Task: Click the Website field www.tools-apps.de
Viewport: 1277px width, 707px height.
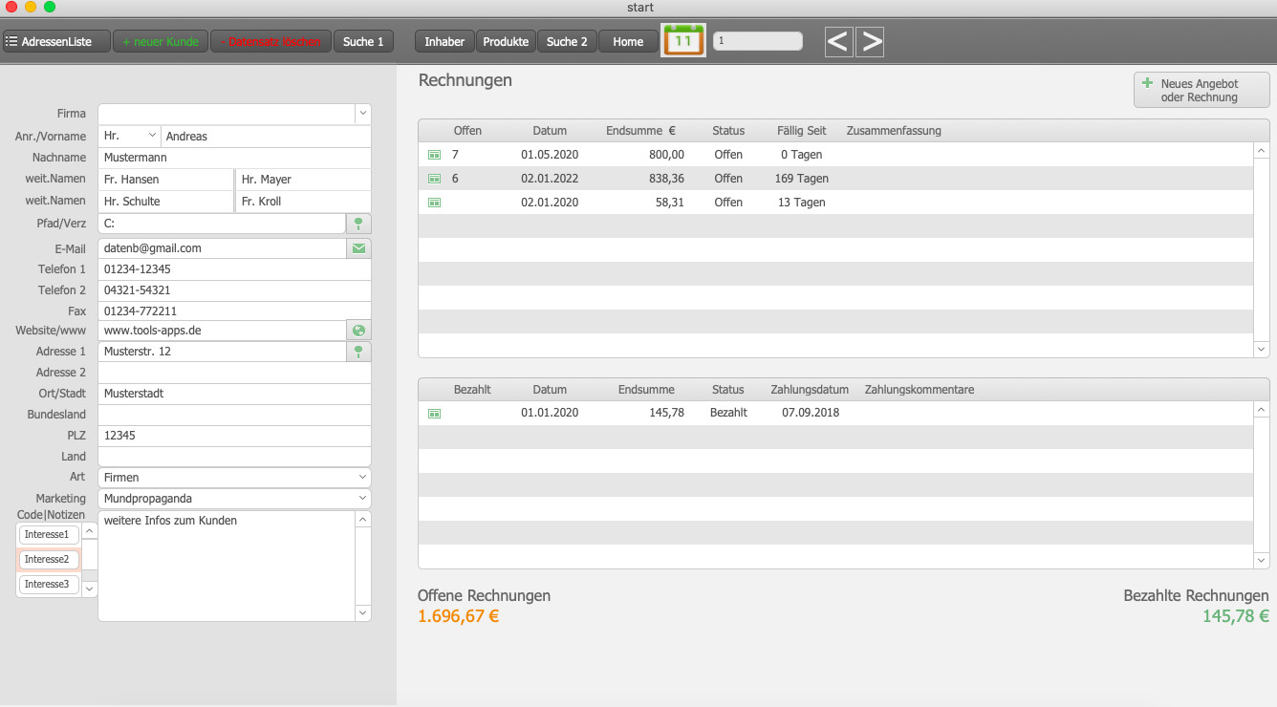Action: coord(222,331)
